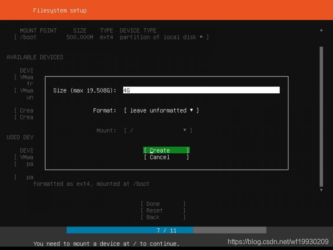Screen dimensions: 333x250
Task: Select the Reset button below the list
Action: 163,211
